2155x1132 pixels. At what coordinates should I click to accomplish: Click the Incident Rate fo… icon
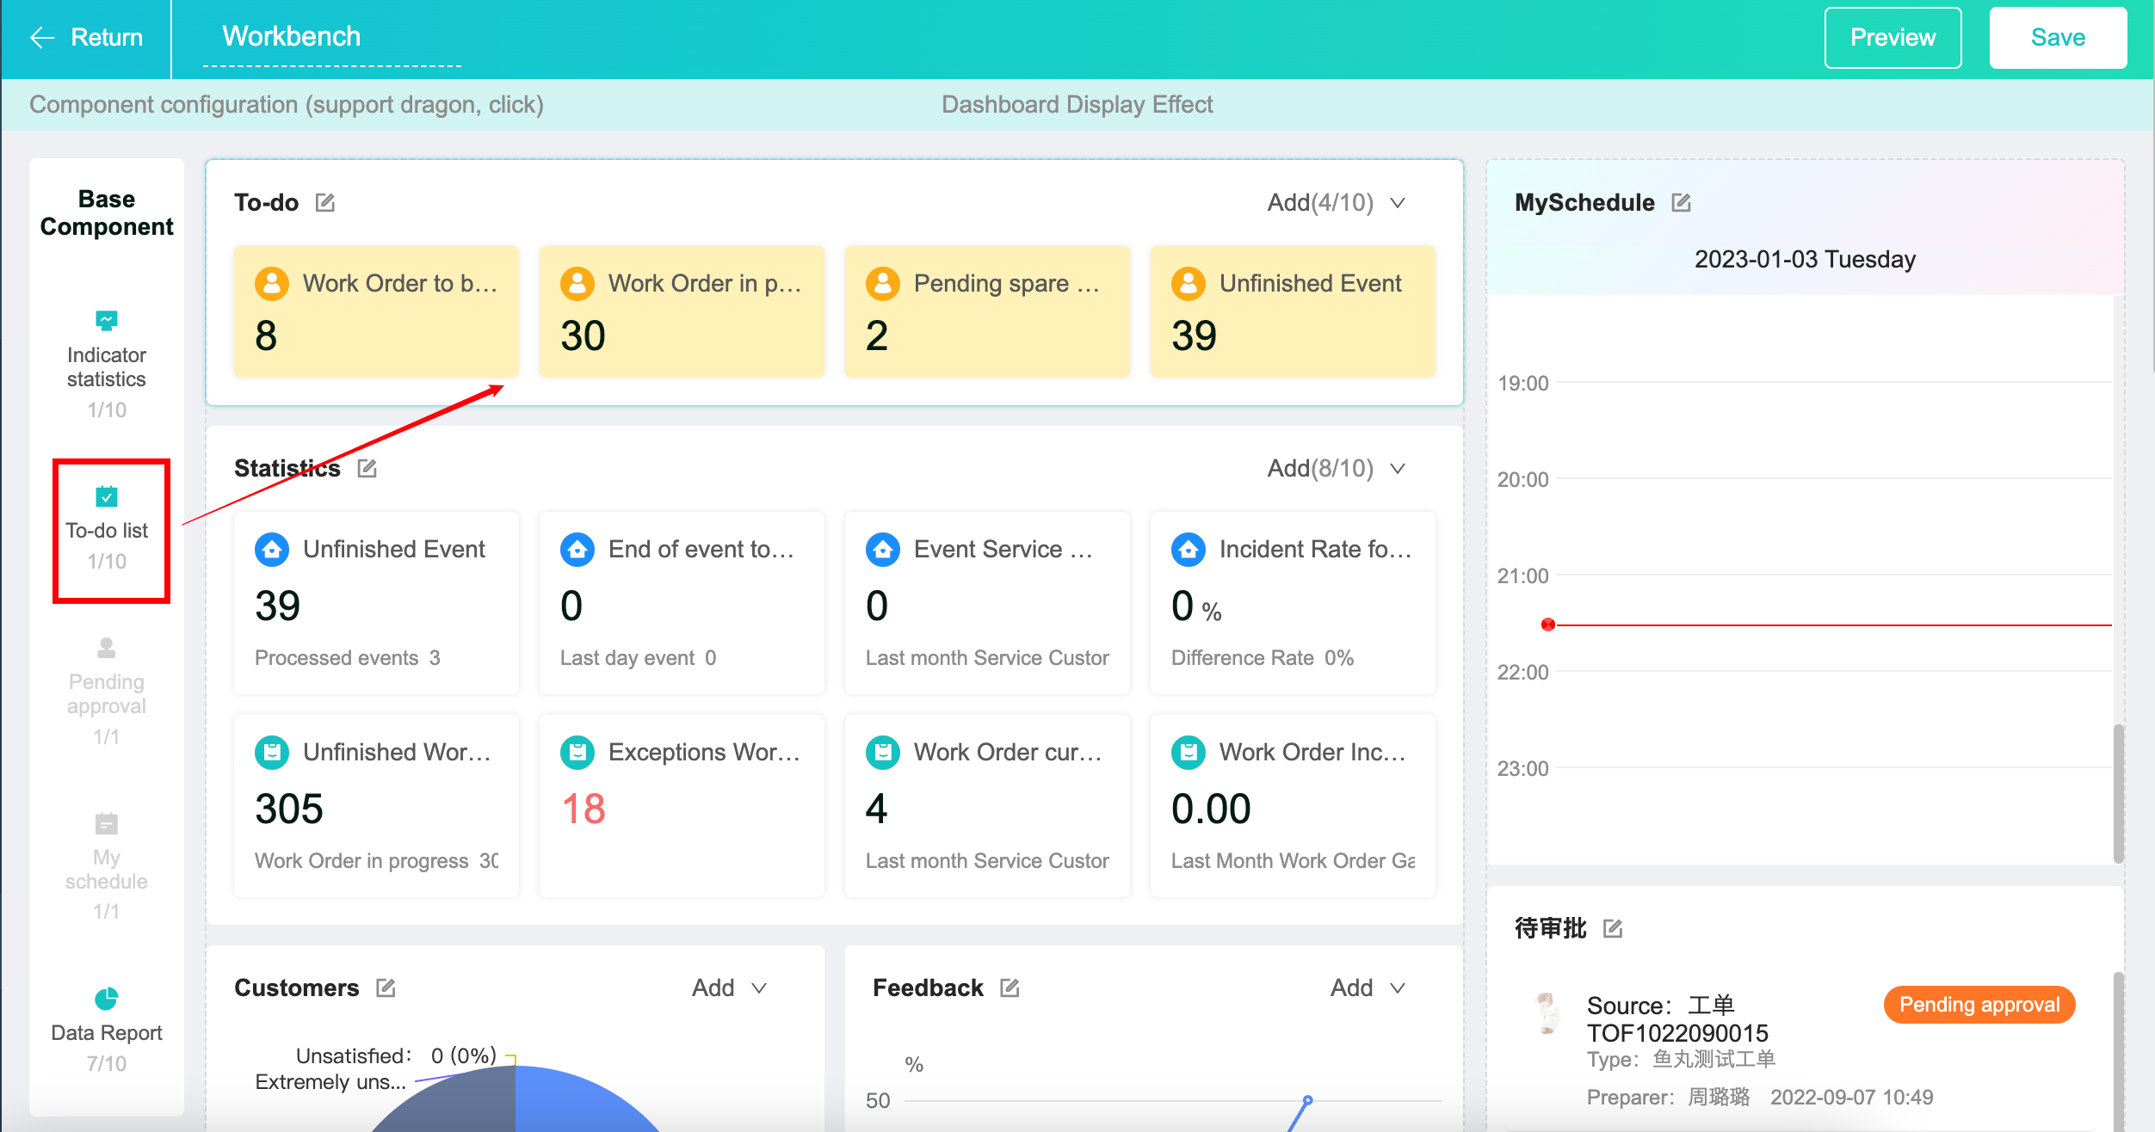click(1189, 550)
